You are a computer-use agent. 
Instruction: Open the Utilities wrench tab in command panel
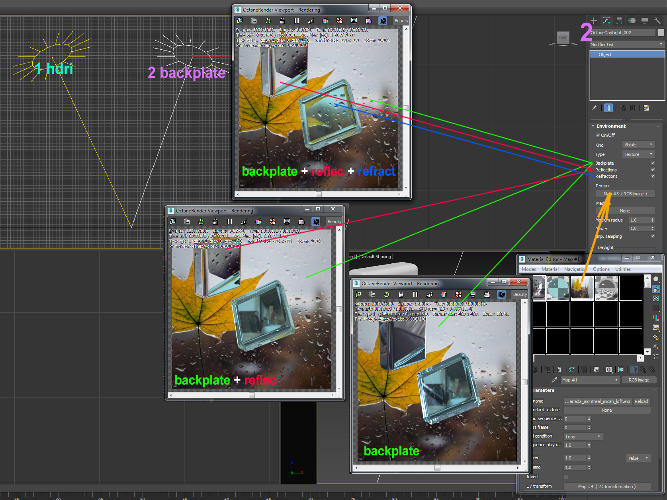[x=657, y=20]
